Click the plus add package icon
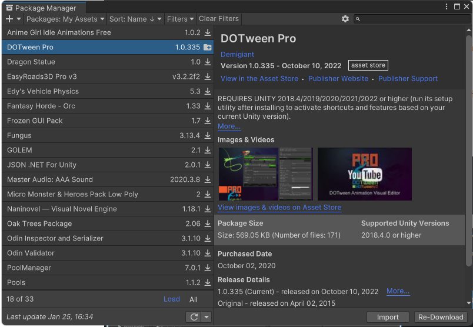 (x=9, y=19)
